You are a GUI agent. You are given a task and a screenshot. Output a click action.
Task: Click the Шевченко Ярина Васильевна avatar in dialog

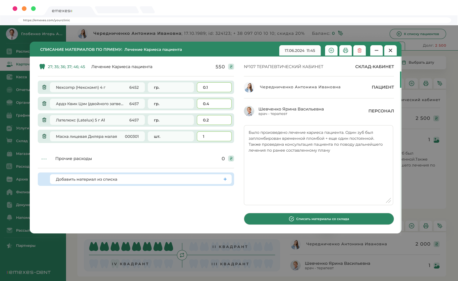(249, 111)
